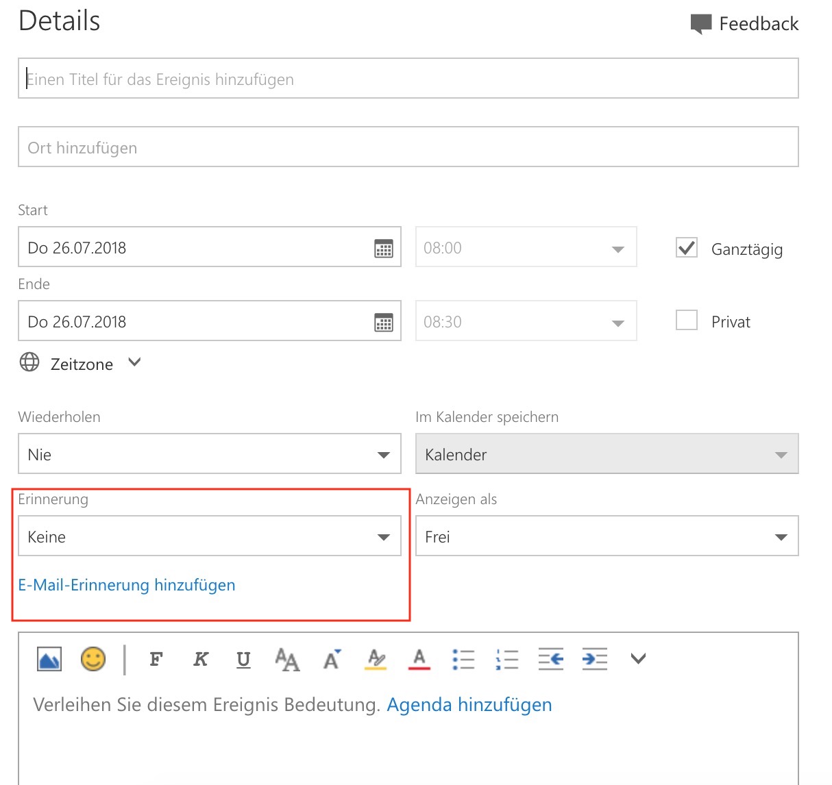Click into the event title field
The height and width of the screenshot is (785, 832).
pyautogui.click(x=408, y=79)
